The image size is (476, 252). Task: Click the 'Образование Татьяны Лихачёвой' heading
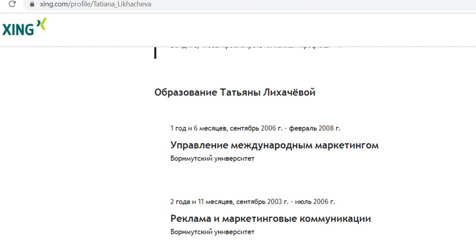[235, 93]
